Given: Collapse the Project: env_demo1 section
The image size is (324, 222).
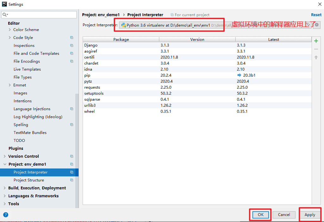Looking at the screenshot, I should click(5, 164).
